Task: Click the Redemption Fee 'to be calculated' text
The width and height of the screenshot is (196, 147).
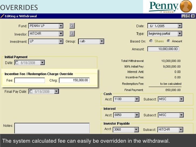Action: 171,84
